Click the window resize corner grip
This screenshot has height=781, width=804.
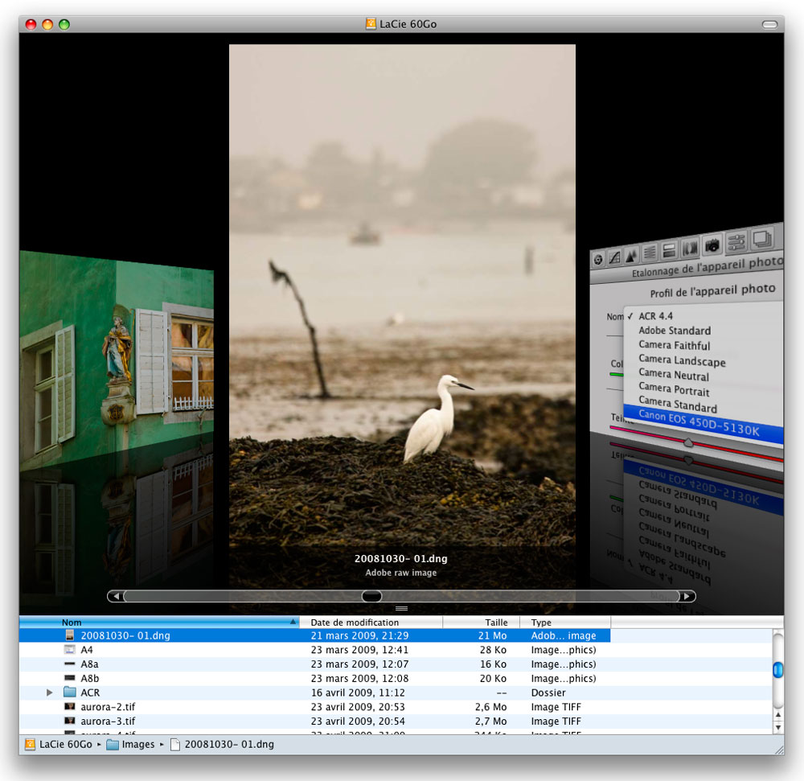(779, 749)
